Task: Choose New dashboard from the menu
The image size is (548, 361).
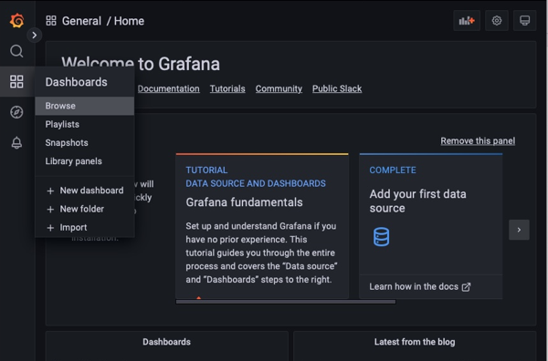Action: click(85, 191)
